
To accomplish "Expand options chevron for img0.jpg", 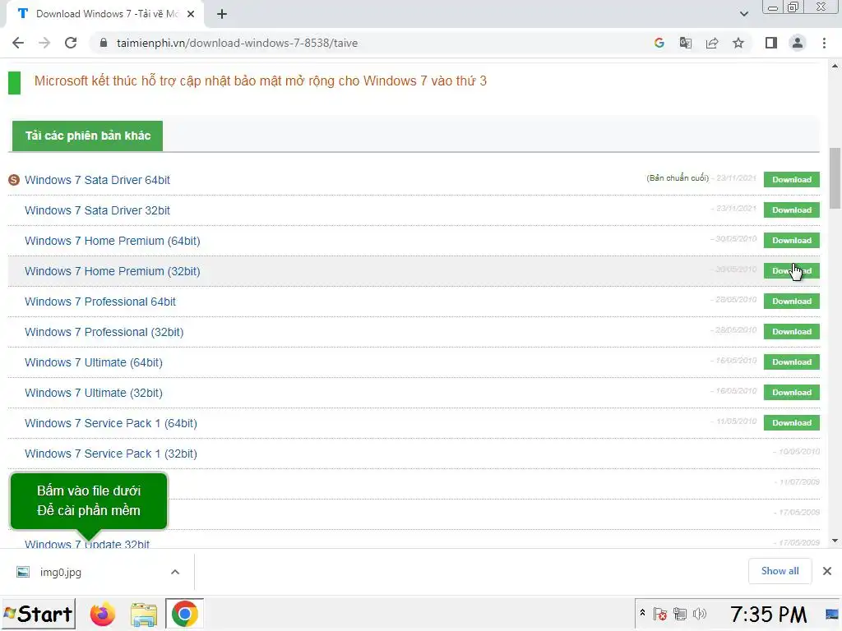I will (175, 573).
